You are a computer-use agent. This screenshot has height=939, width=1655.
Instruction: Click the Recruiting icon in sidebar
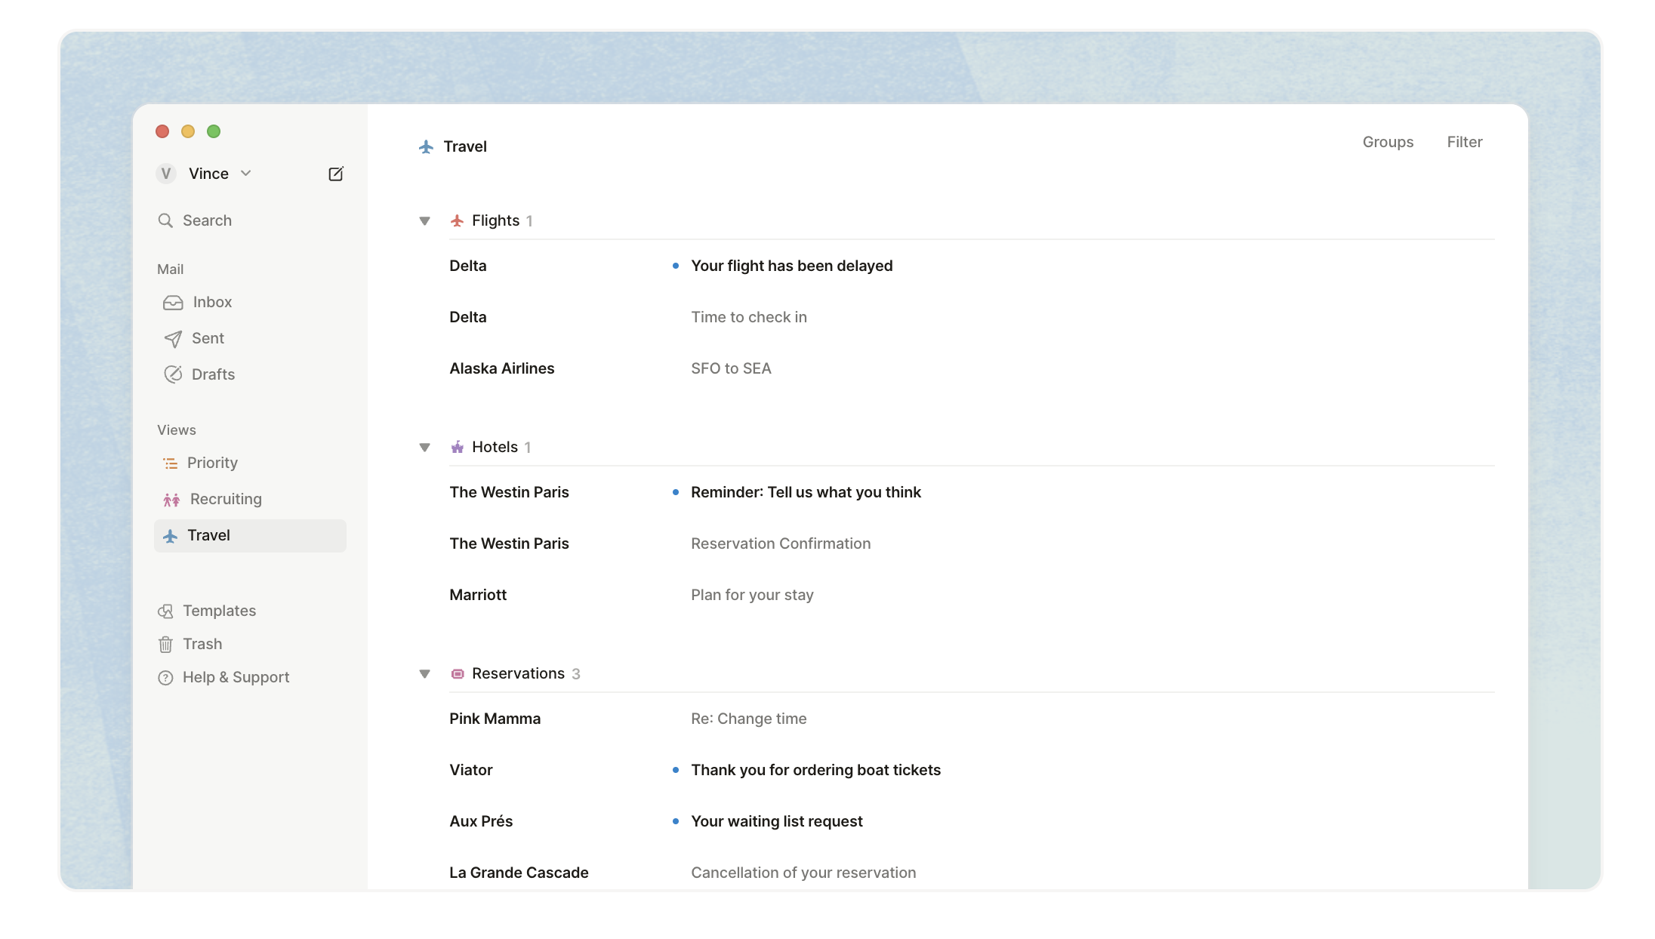pos(171,498)
